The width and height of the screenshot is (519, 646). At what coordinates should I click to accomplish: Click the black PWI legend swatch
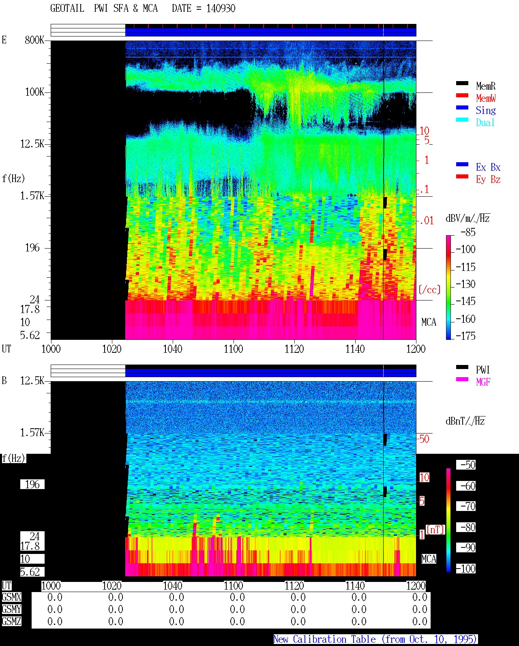click(462, 367)
